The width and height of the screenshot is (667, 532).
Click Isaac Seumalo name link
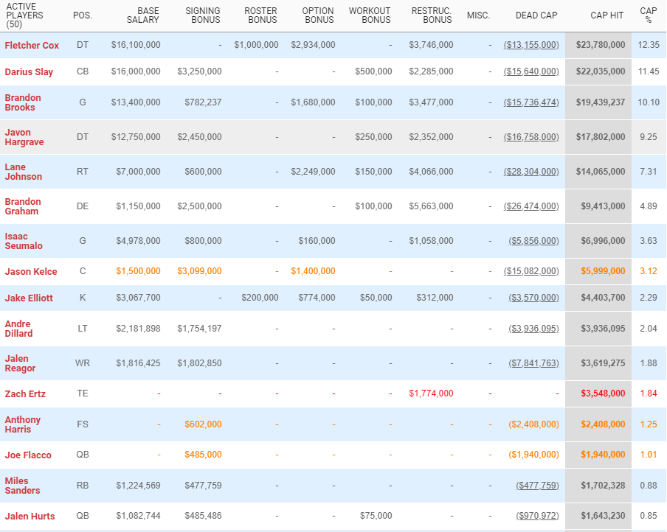pyautogui.click(x=24, y=241)
